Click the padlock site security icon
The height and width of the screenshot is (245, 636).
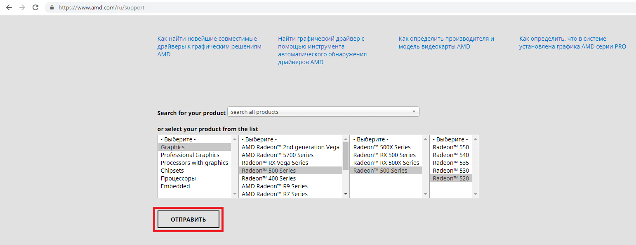pyautogui.click(x=52, y=7)
